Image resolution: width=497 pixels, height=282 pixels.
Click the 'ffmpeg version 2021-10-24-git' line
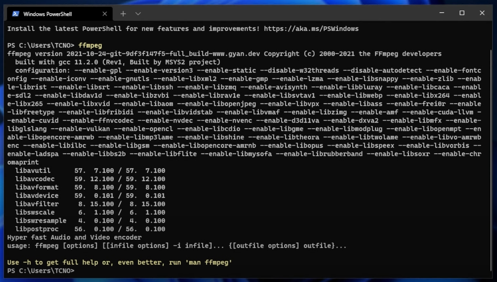pyautogui.click(x=224, y=54)
